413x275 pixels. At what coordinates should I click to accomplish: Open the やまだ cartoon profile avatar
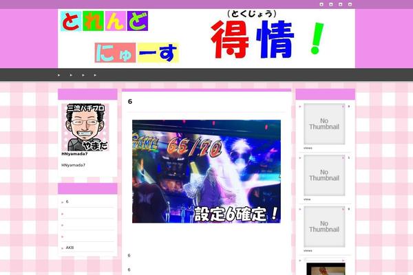tap(85, 127)
